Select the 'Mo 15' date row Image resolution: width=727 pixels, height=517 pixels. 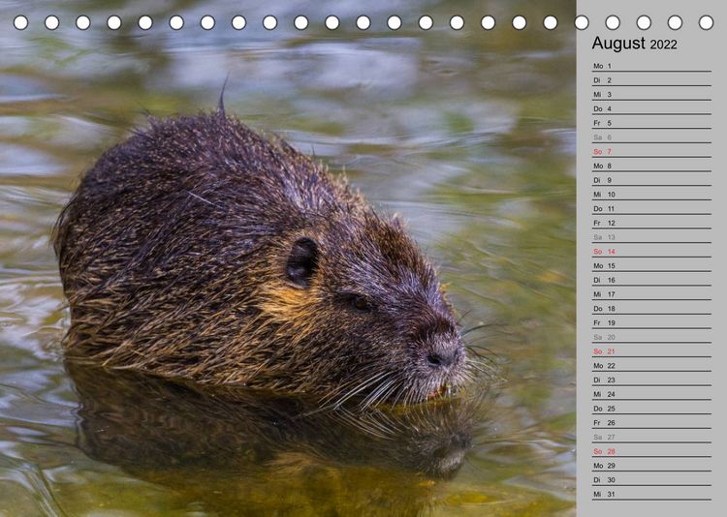[651, 266]
